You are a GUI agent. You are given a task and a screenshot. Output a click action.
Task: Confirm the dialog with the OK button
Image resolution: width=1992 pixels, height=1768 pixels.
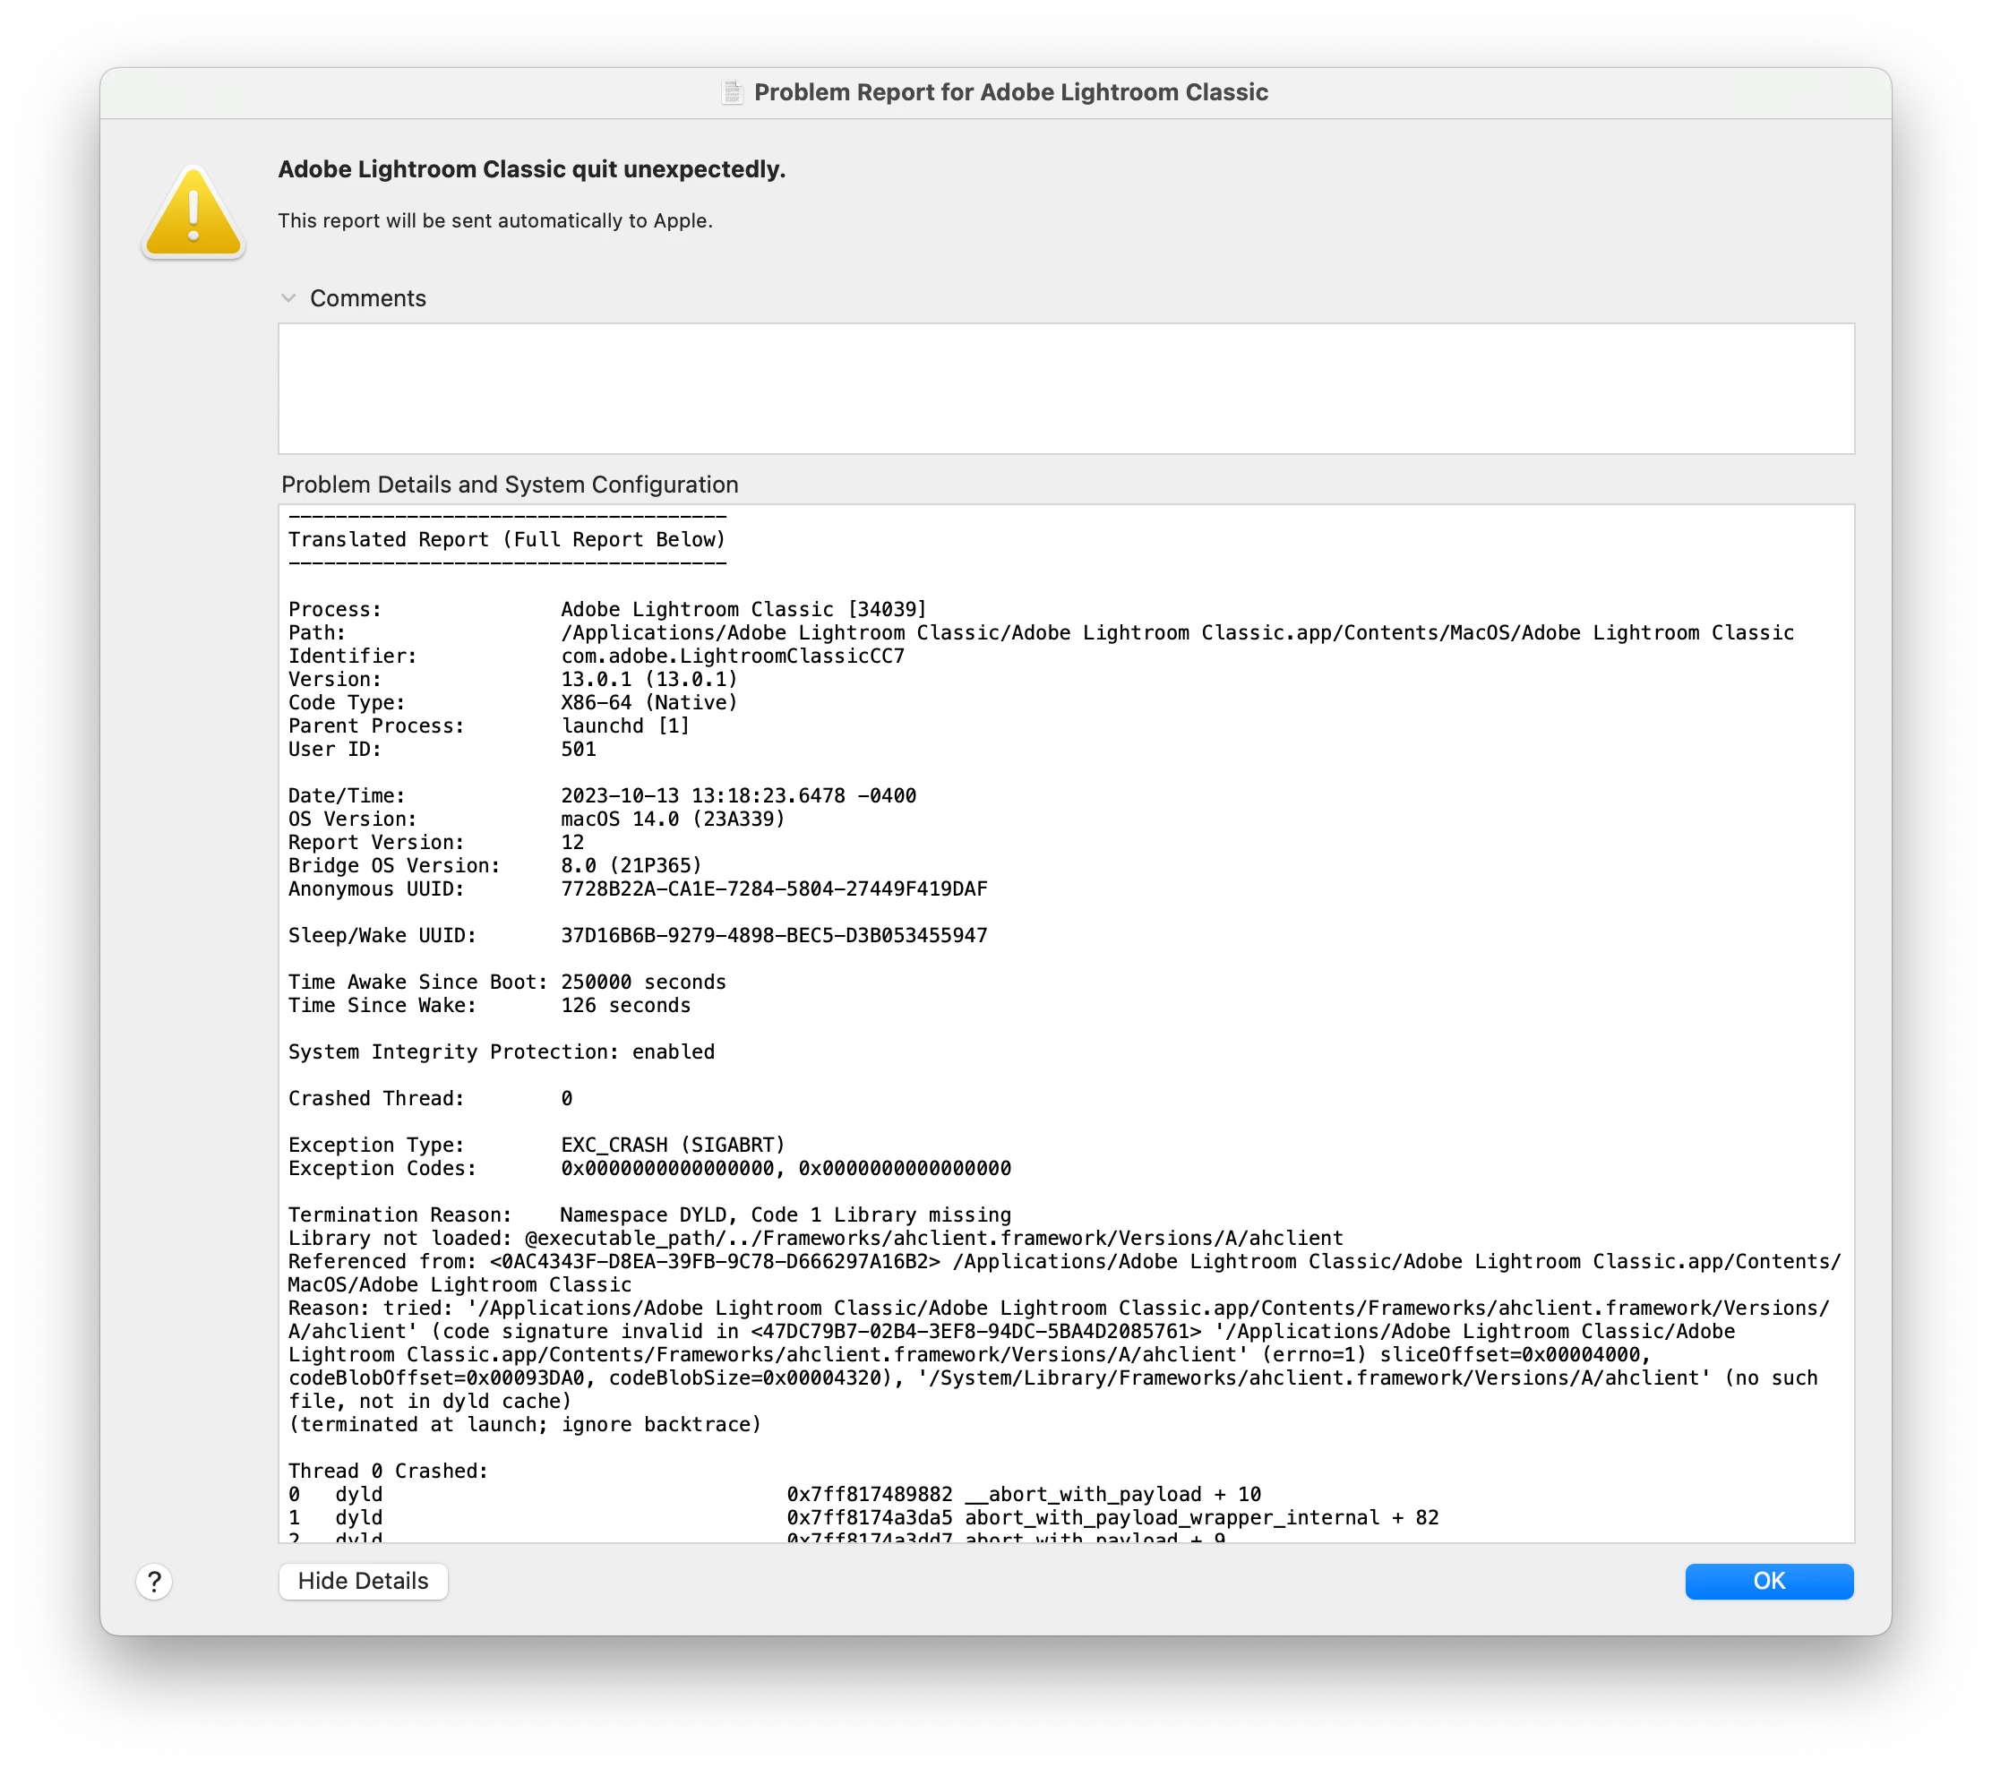click(1768, 1581)
